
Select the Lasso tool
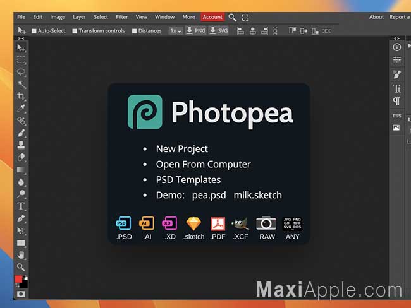tap(21, 72)
